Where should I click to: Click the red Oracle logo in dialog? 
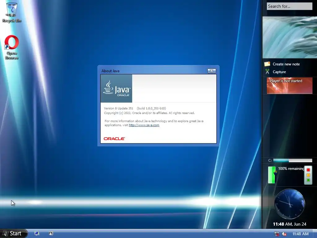[114, 139]
